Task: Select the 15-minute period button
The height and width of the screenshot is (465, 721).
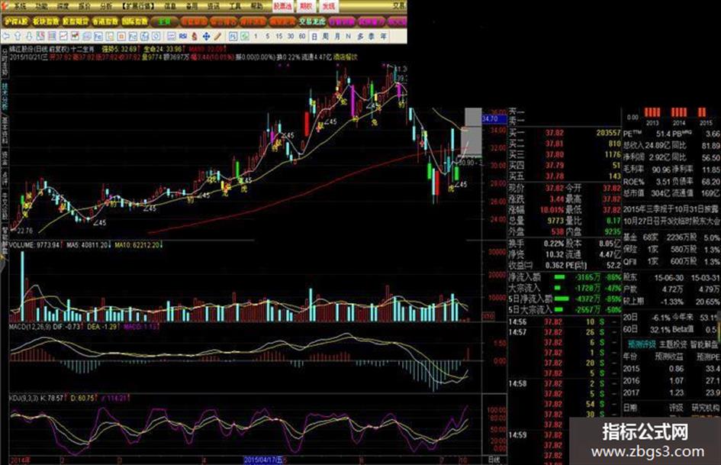Action: [x=279, y=36]
